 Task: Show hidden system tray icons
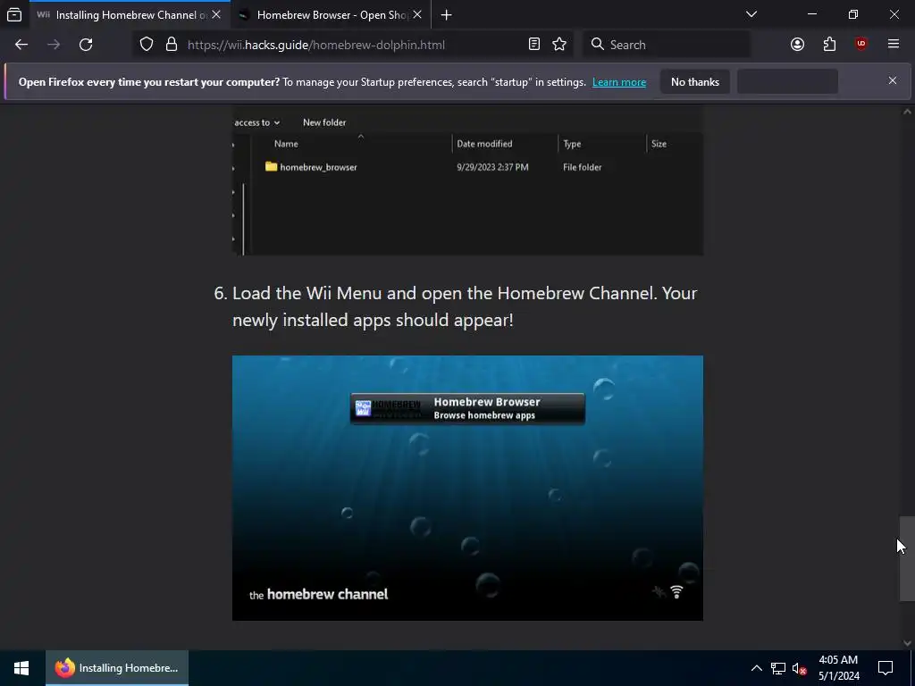pyautogui.click(x=756, y=668)
